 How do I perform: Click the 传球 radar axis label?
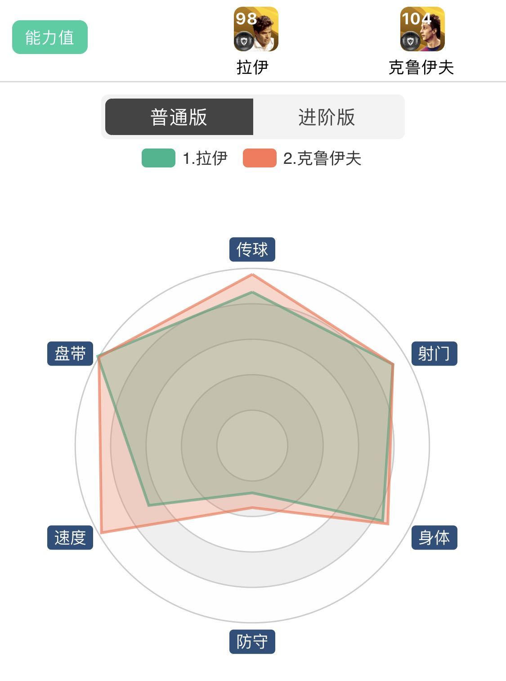252,249
